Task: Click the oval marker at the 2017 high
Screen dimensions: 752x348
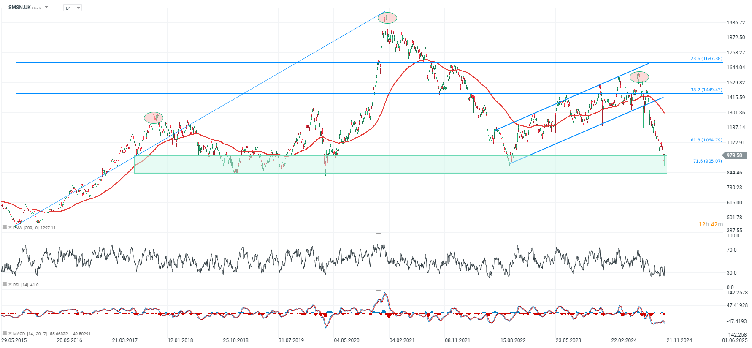Action: tap(154, 117)
